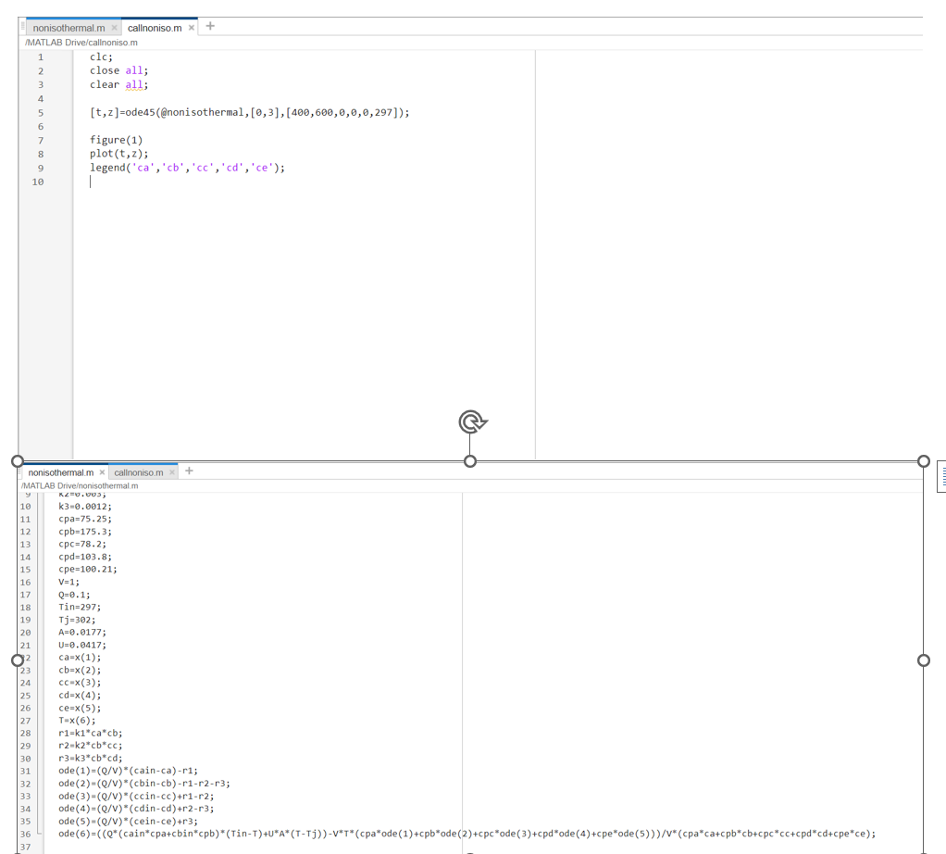
Task: Switch to the callnoniso.m tab in bottom pane
Action: (x=139, y=472)
